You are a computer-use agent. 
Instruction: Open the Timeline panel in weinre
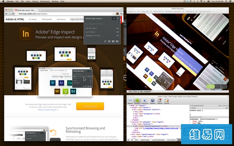[159, 101]
